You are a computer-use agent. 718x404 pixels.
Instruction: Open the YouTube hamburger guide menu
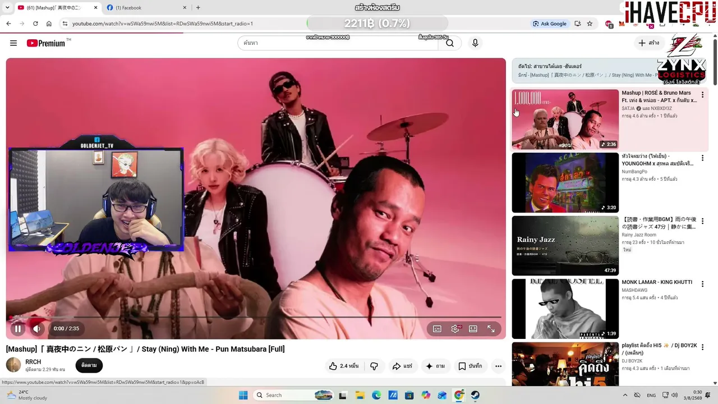(x=13, y=43)
